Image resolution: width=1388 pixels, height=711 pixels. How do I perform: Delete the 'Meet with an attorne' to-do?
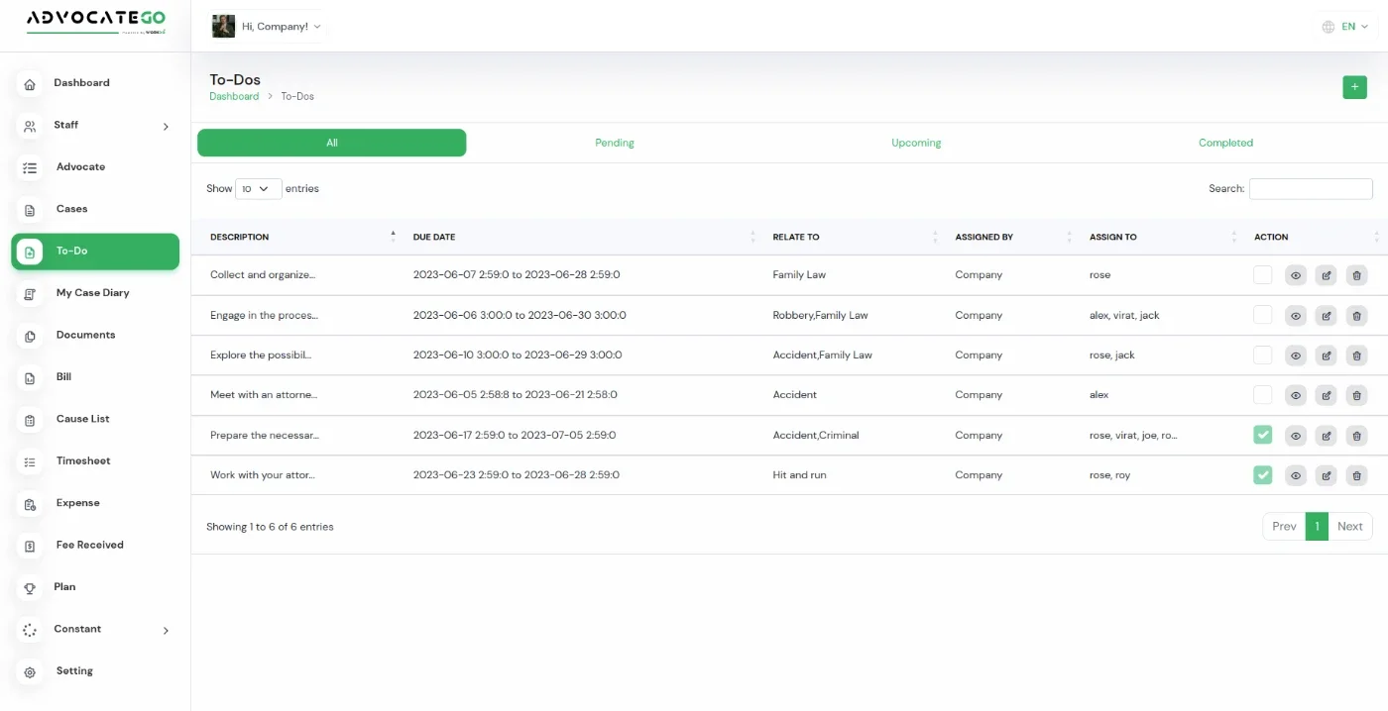pyautogui.click(x=1356, y=395)
